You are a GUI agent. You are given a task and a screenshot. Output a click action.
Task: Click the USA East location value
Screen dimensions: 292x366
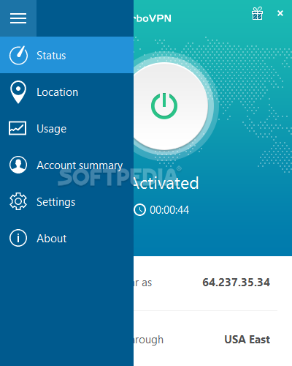[247, 340]
